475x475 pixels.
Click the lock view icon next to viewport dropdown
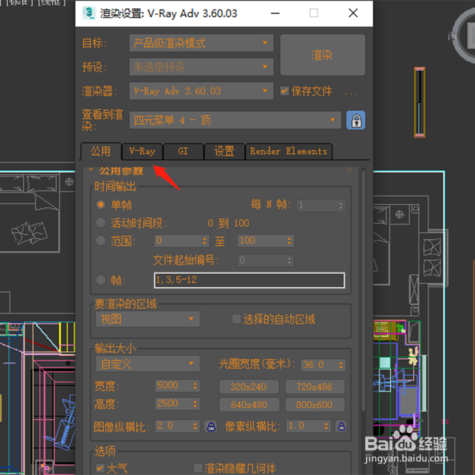[x=356, y=121]
